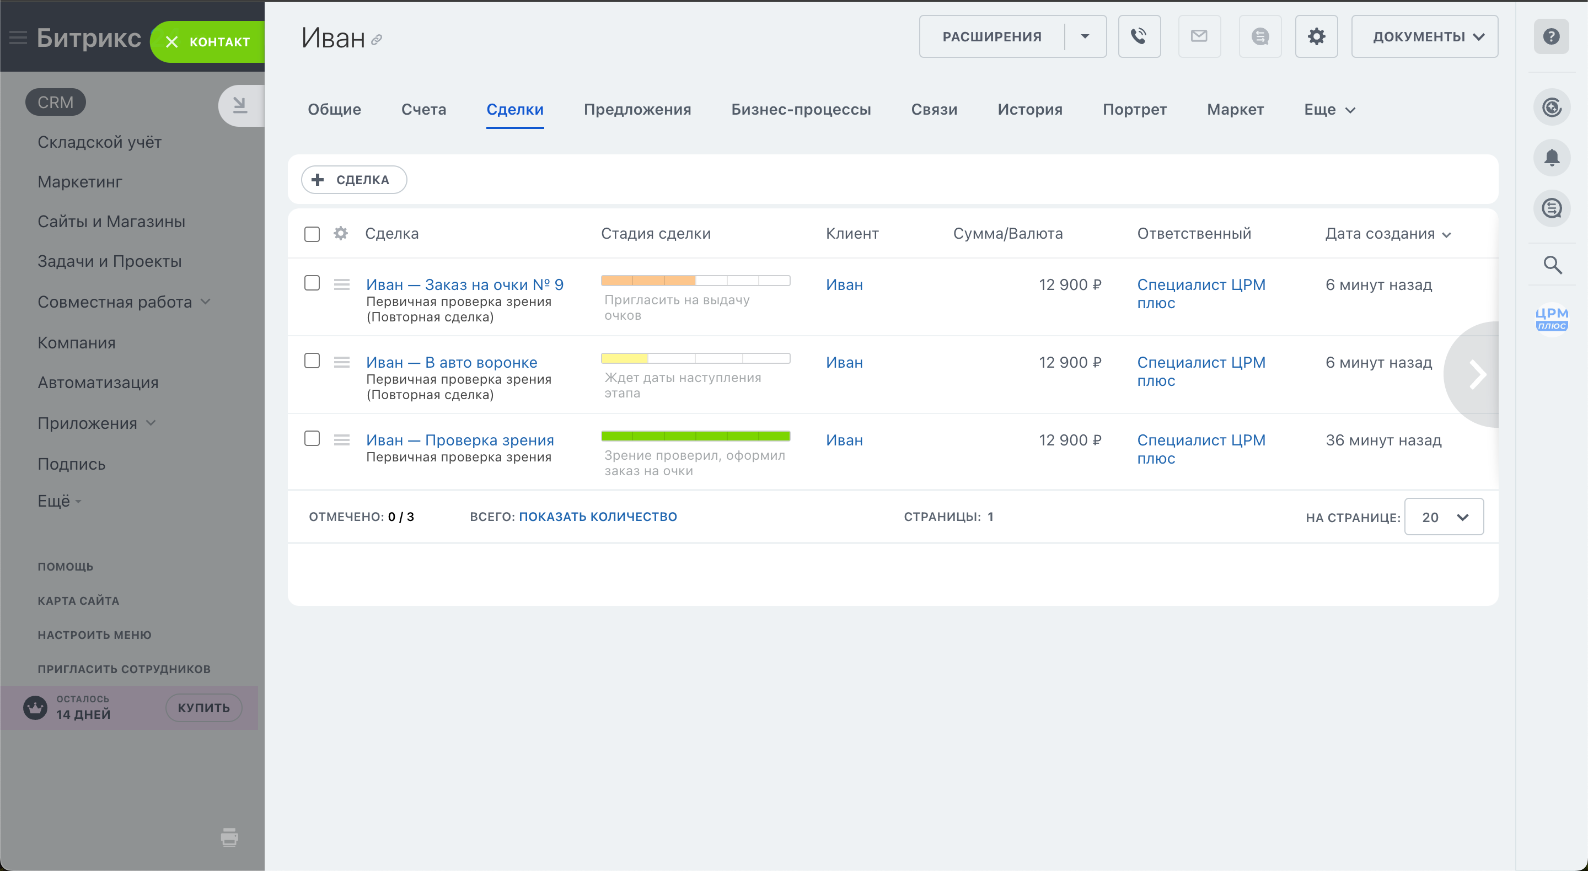Tick checkbox for В авто воронке deal
This screenshot has height=871, width=1588.
point(312,361)
